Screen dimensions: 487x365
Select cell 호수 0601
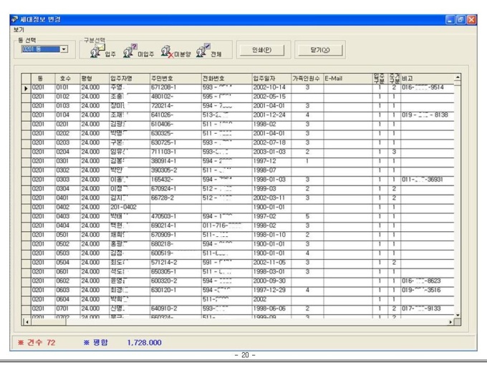coord(68,272)
